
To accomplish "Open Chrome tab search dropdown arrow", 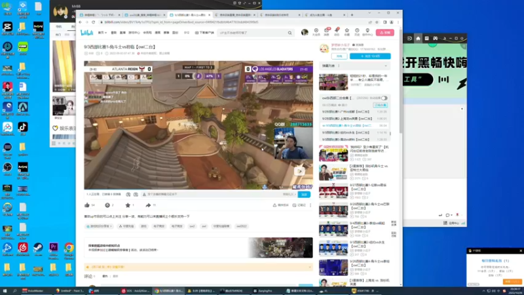I will 369,13.
